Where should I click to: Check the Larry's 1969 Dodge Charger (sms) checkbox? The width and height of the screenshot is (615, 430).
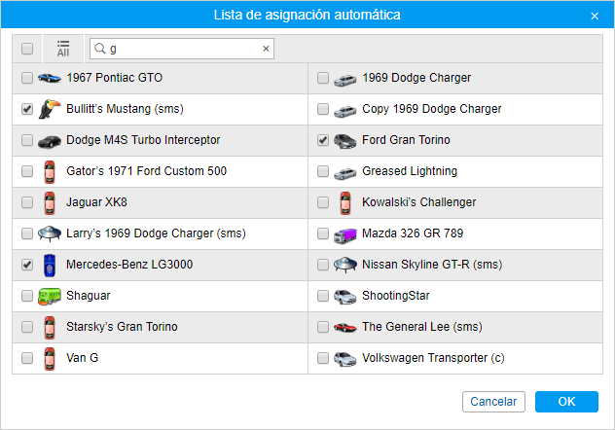(x=27, y=233)
